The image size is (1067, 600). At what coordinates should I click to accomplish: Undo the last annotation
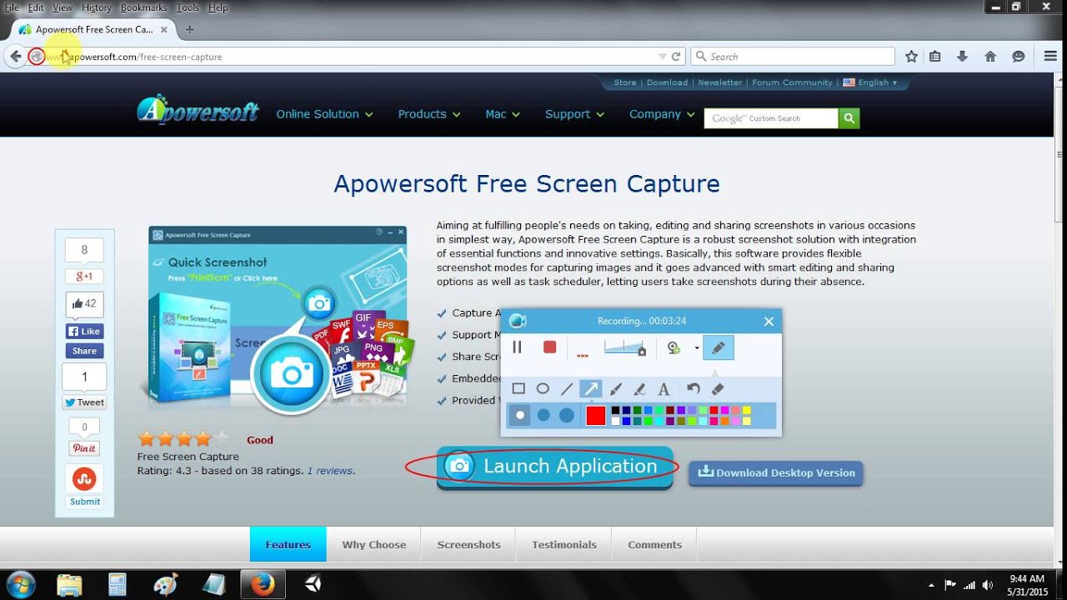point(694,389)
